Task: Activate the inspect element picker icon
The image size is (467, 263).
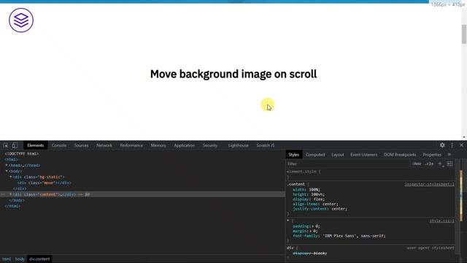Action: coord(6,145)
